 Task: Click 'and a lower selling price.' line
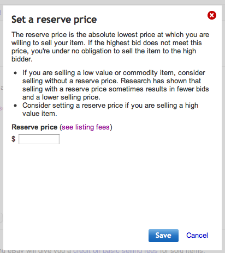pyautogui.click(x=61, y=97)
